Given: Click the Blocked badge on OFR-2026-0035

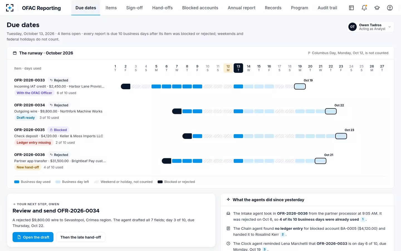Looking at the screenshot, I should (58, 130).
